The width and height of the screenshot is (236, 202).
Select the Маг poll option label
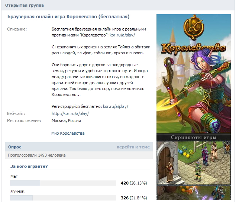(x=14, y=176)
